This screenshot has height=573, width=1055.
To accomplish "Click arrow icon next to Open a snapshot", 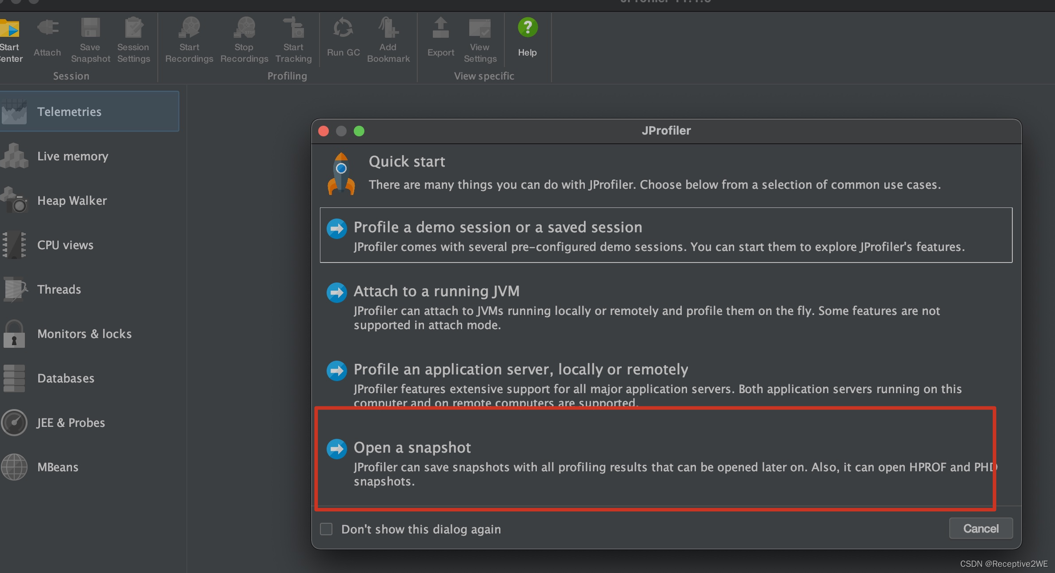I will [x=336, y=449].
